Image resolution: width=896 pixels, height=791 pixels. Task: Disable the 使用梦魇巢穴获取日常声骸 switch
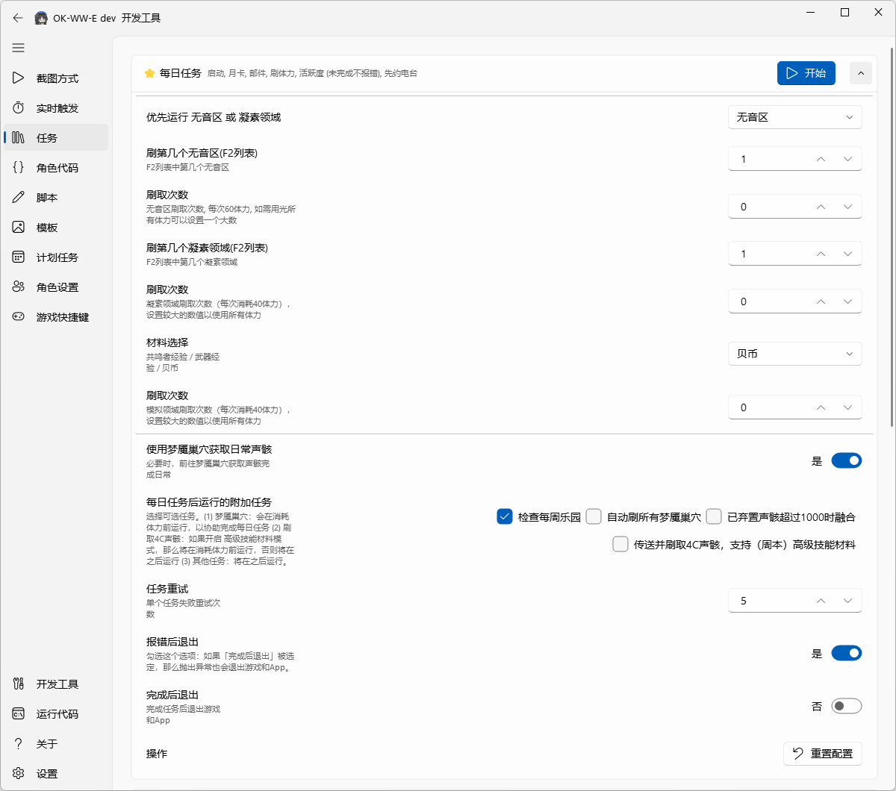coord(847,460)
